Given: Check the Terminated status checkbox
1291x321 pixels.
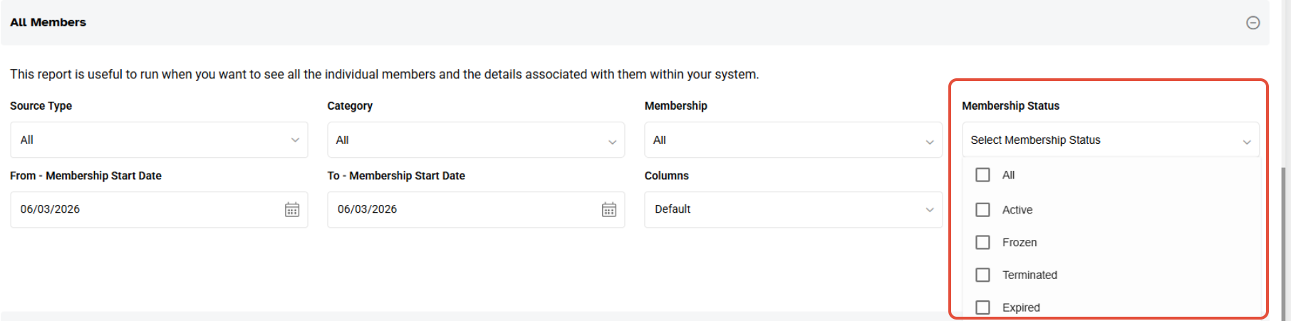Looking at the screenshot, I should pos(982,275).
